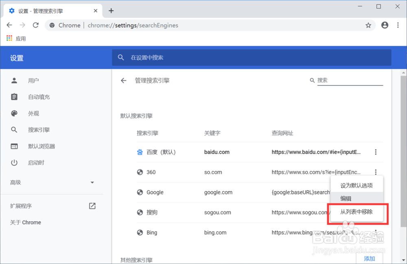This screenshot has height=264, width=407.
Task: Click the https://www.baidu.com query URL
Action: point(316,152)
